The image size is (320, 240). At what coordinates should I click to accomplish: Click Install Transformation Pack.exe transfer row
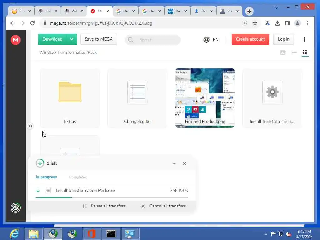pyautogui.click(x=112, y=190)
